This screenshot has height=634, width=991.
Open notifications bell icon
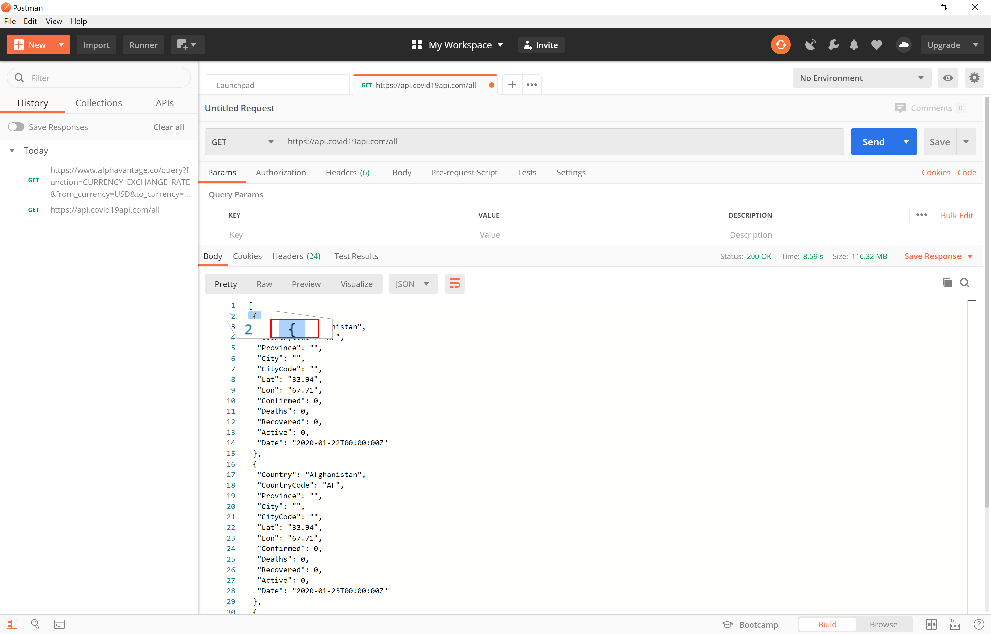(x=854, y=45)
